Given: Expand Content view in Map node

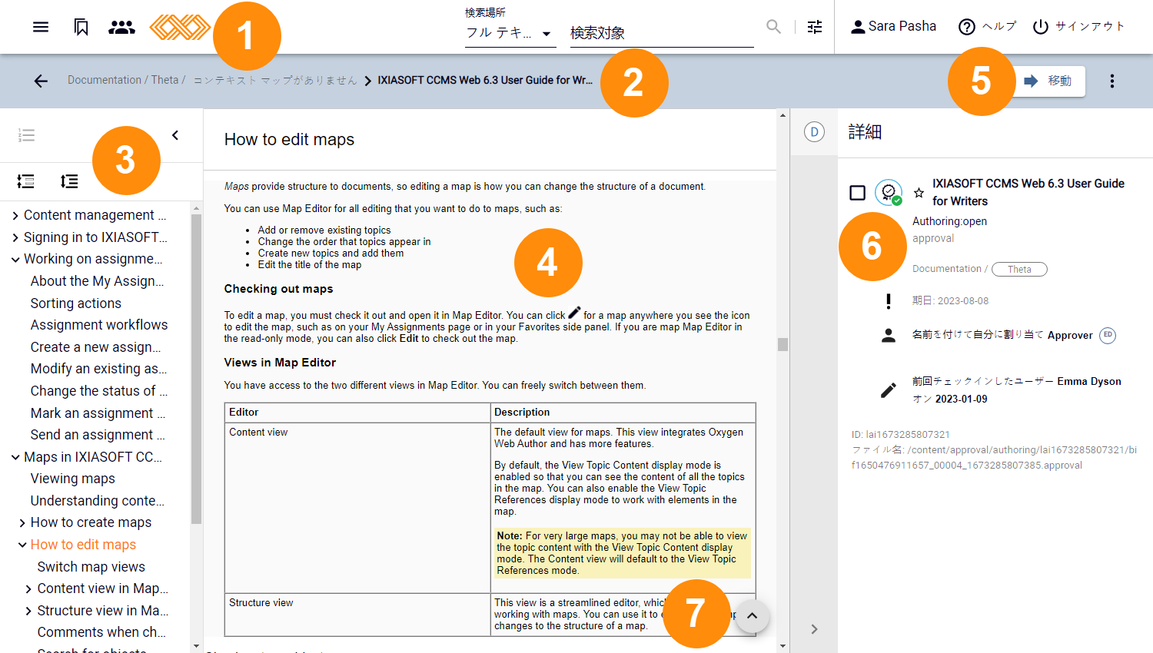Looking at the screenshot, I should (29, 589).
